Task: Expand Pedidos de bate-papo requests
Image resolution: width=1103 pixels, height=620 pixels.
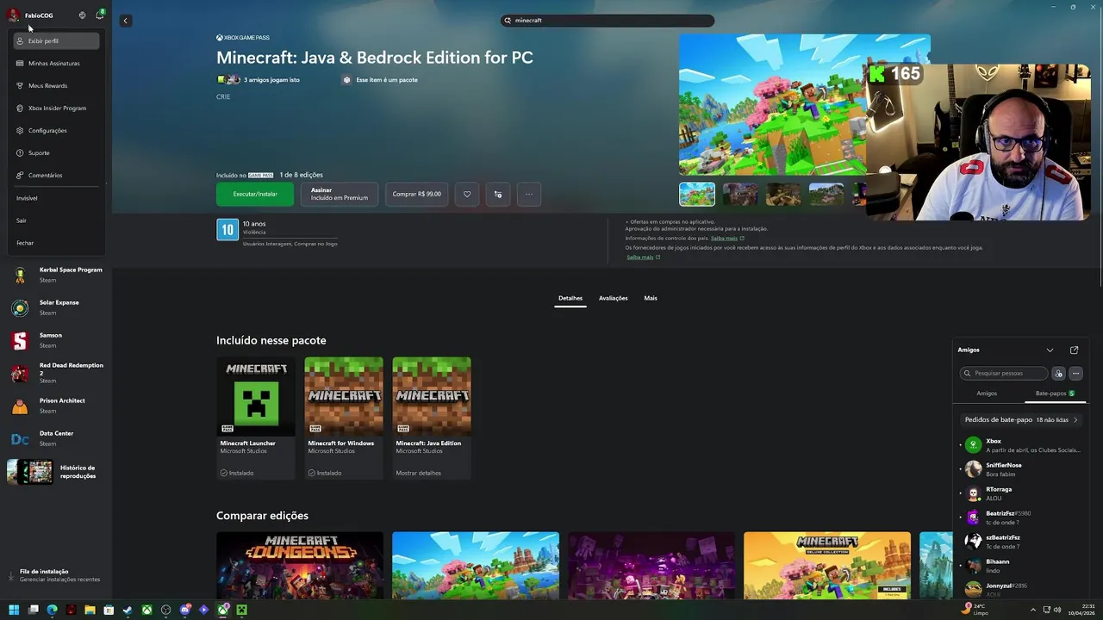Action: 1021,420
